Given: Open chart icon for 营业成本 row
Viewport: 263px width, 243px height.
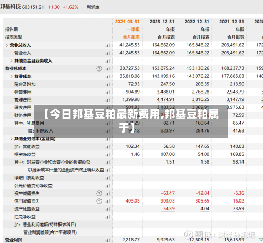Looking at the screenshot, I should pos(108,77).
